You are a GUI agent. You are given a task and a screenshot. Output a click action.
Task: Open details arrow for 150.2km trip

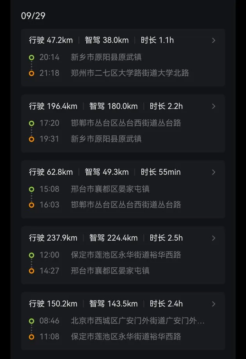[x=214, y=304]
